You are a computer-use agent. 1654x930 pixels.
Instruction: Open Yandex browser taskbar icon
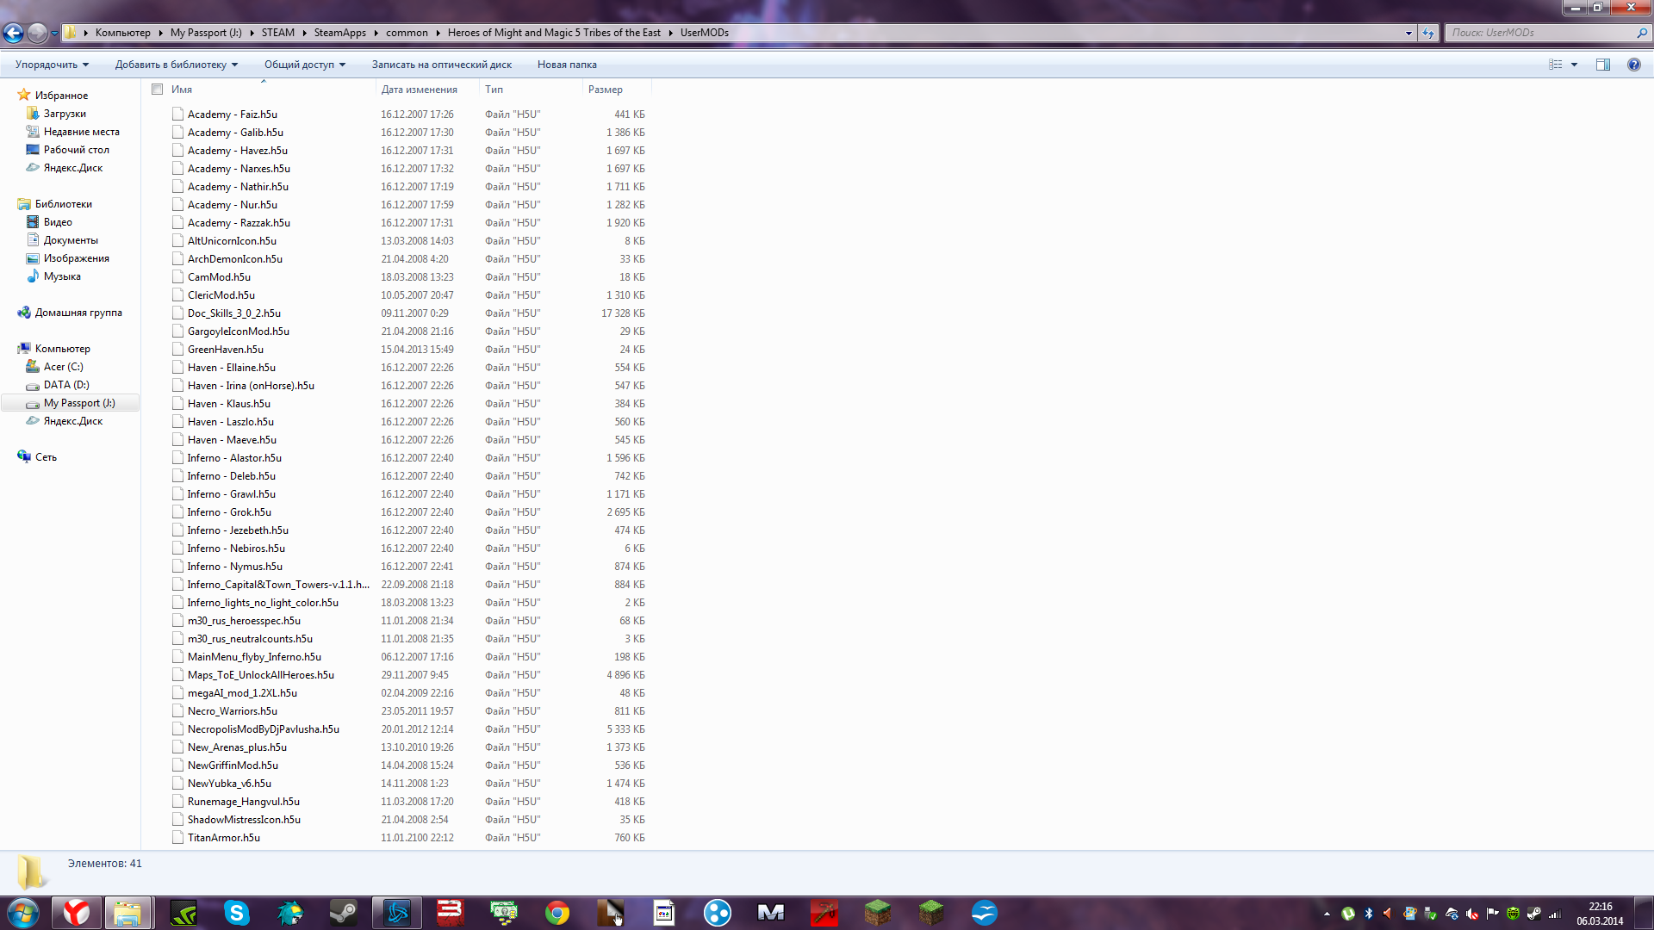[x=77, y=913]
